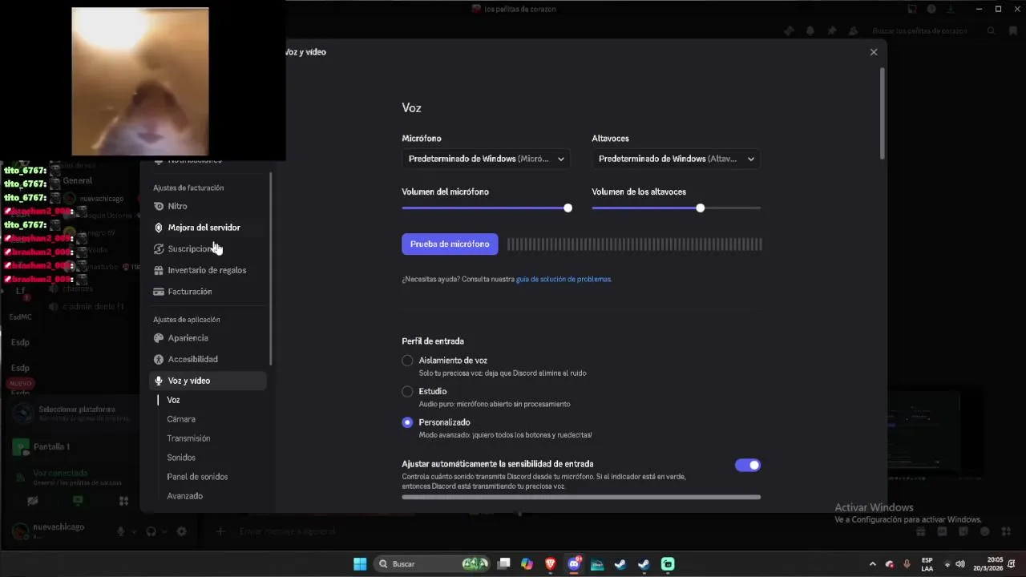The image size is (1026, 577).
Task: Open the Windows Start menu
Action: click(360, 564)
